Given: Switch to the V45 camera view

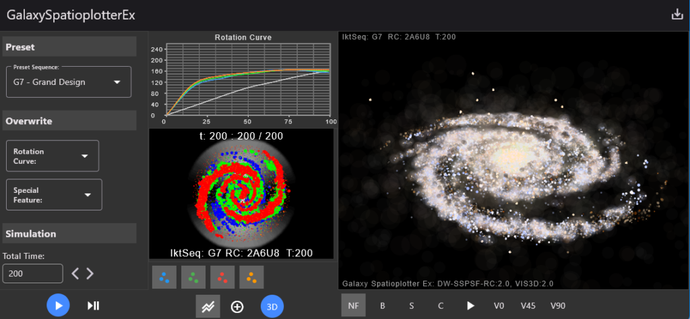Looking at the screenshot, I should point(528,306).
